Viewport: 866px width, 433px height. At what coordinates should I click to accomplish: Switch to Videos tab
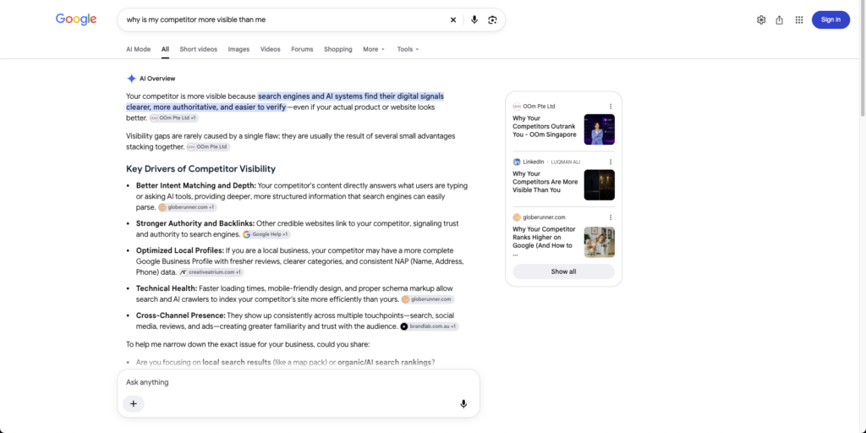(270, 49)
